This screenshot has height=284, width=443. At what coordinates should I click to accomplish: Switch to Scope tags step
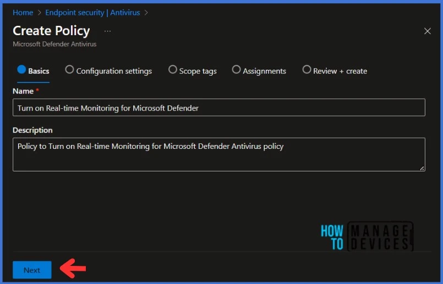193,71
